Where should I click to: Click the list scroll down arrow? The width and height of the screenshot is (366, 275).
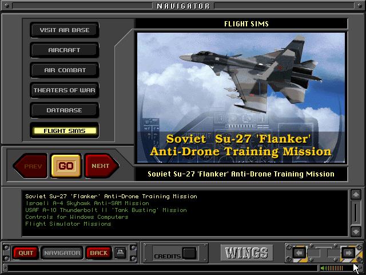point(356,231)
